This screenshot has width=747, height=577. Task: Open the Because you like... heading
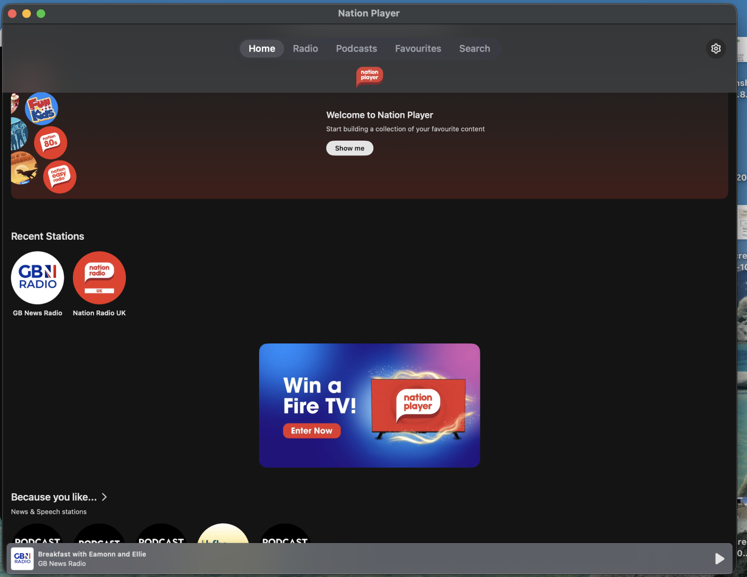coord(54,497)
